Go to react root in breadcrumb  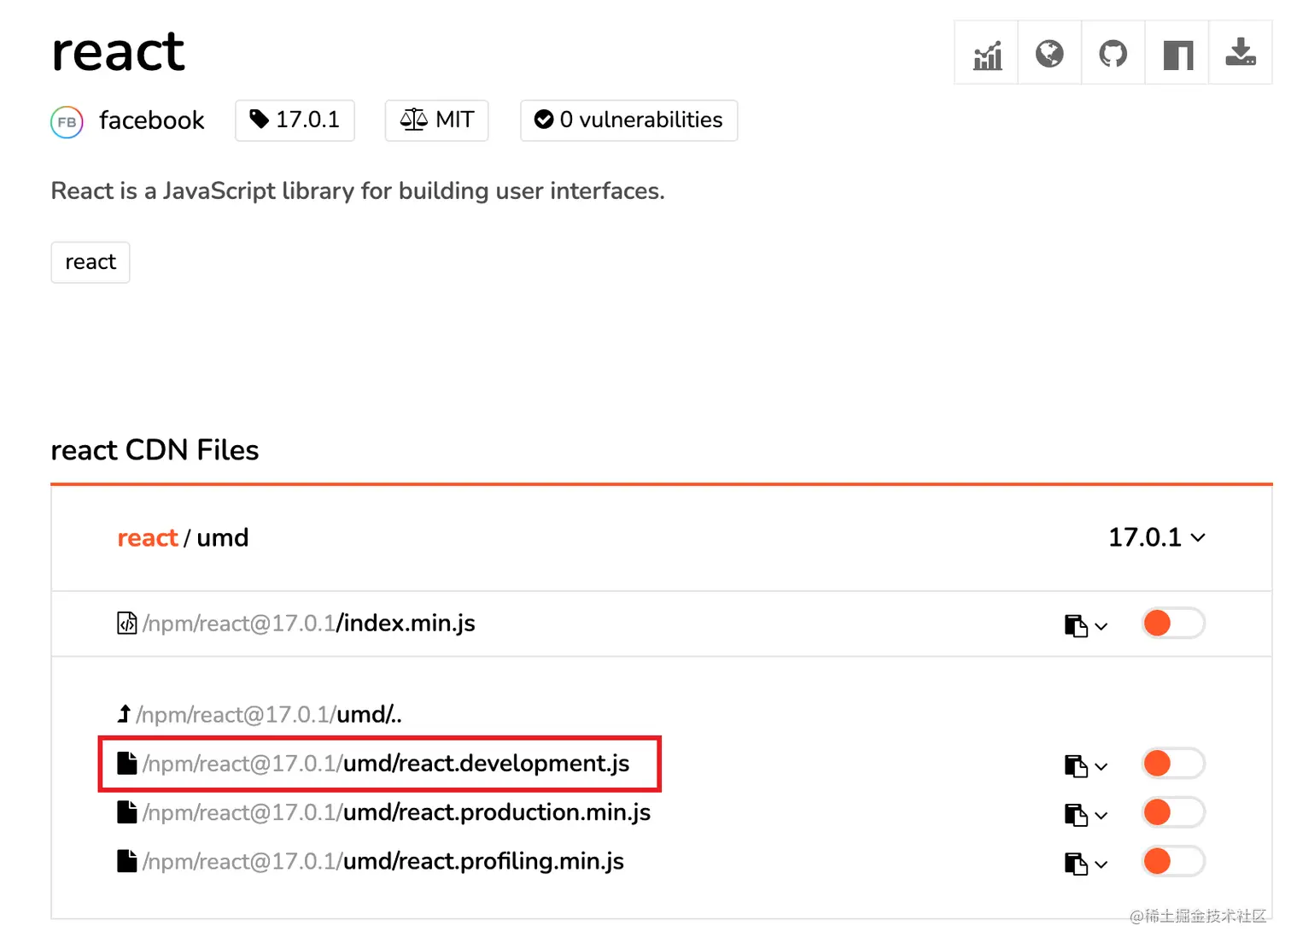pos(148,538)
